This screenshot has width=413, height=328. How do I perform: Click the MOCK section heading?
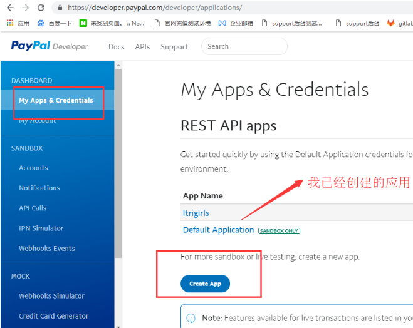21,276
